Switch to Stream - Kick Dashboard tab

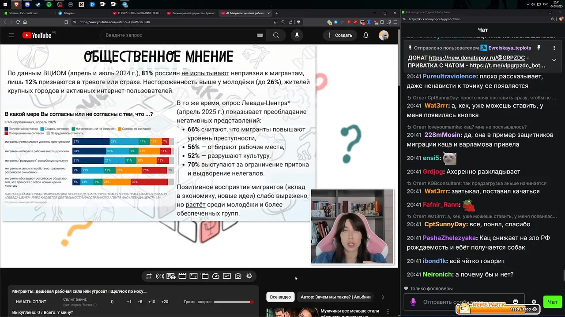coord(27,13)
